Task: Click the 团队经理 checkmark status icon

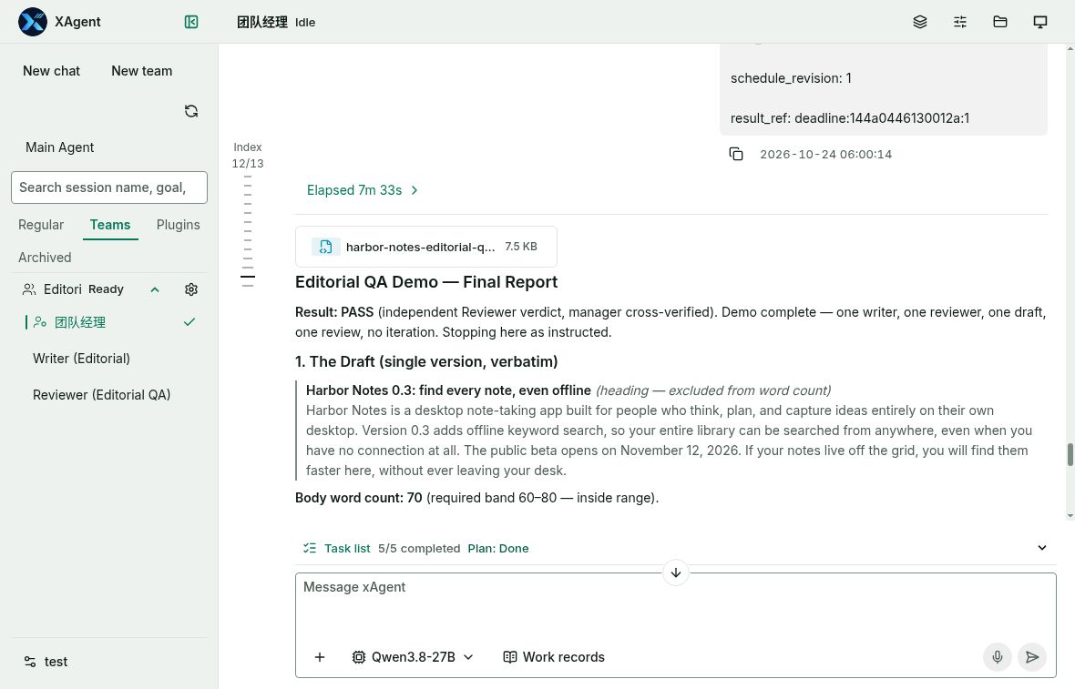Action: (x=189, y=322)
